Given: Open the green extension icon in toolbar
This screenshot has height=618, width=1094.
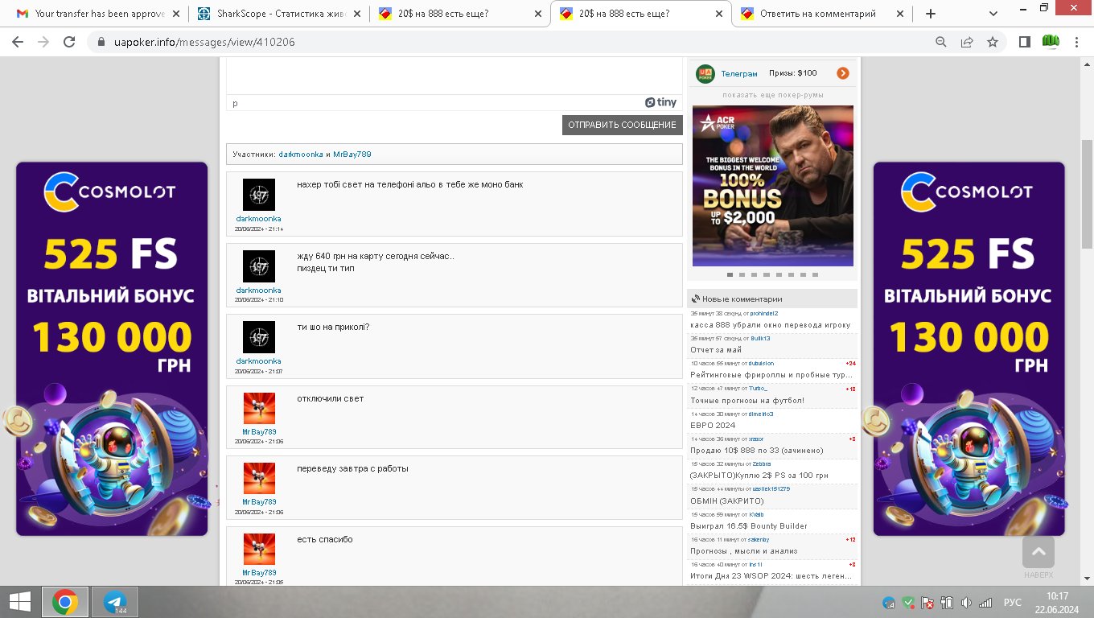Looking at the screenshot, I should (1051, 42).
